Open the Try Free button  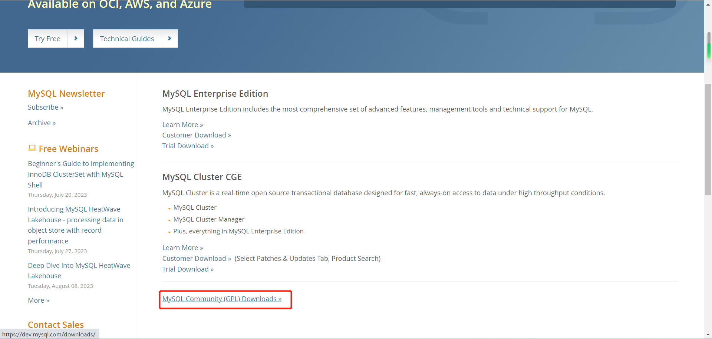click(x=47, y=39)
